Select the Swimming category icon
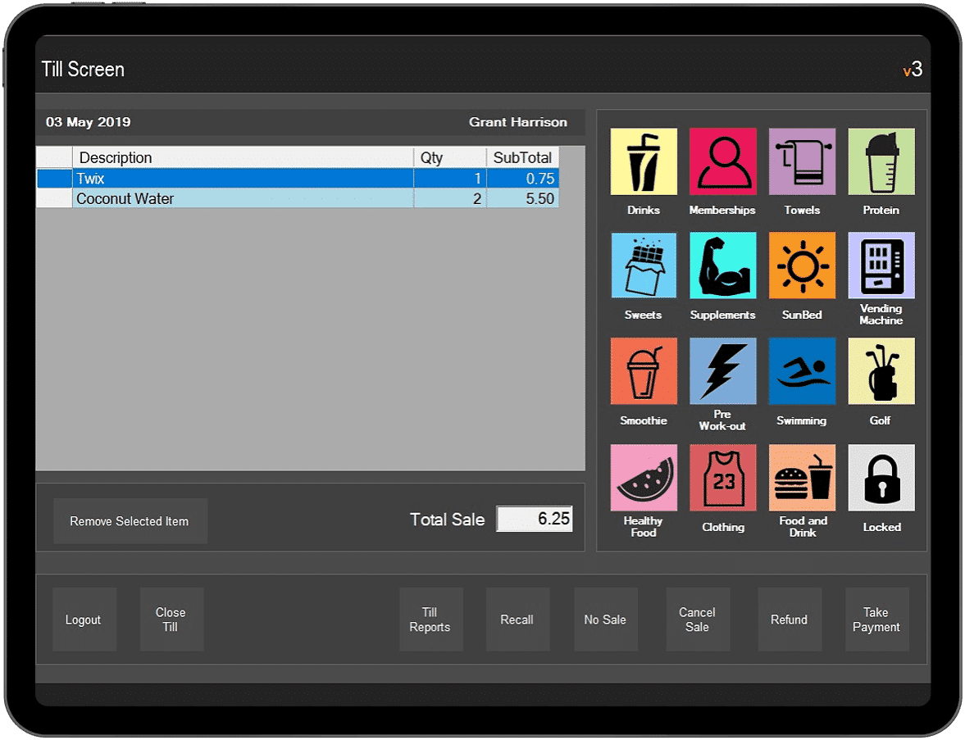Screen dimensions: 965x740 [x=802, y=371]
